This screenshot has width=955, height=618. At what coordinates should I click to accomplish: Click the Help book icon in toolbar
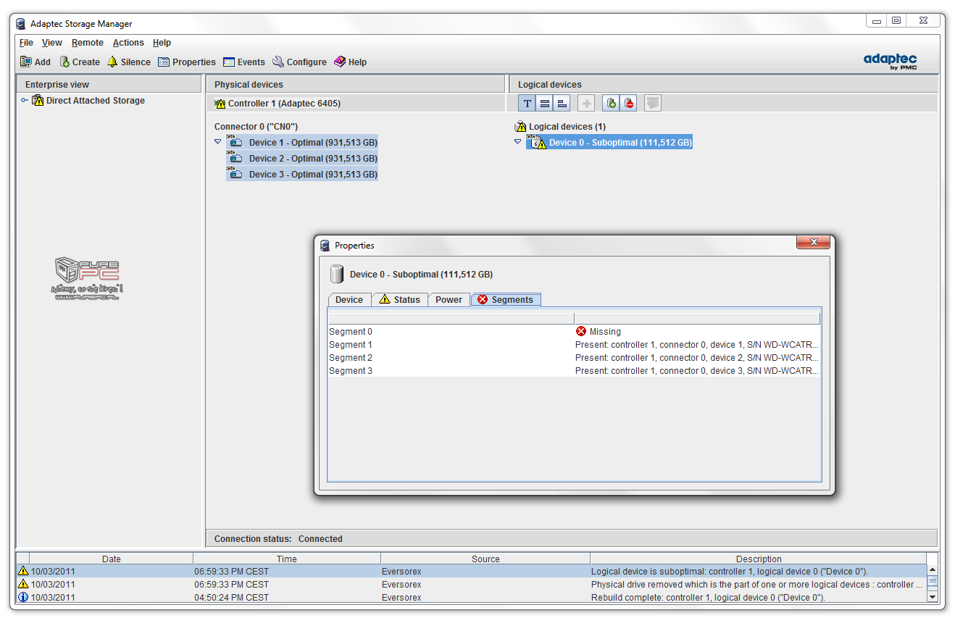click(340, 62)
